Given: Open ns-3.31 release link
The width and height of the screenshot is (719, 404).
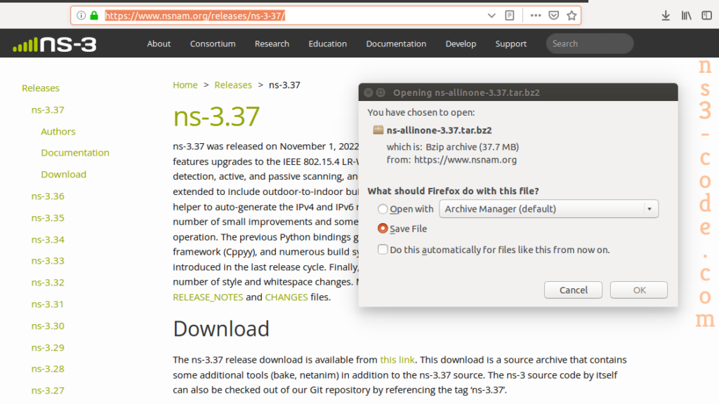Looking at the screenshot, I should (48, 304).
